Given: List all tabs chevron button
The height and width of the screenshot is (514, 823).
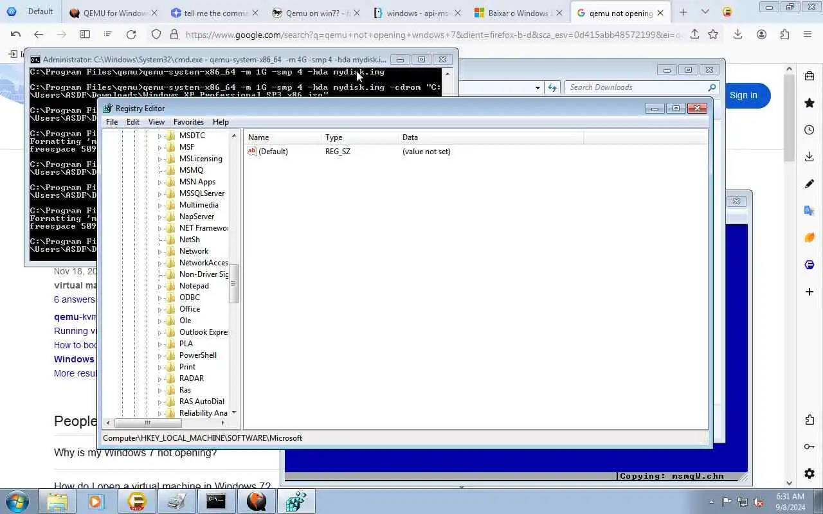Looking at the screenshot, I should tap(705, 12).
